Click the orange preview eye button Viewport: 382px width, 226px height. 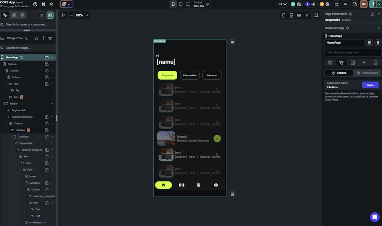click(x=364, y=4)
